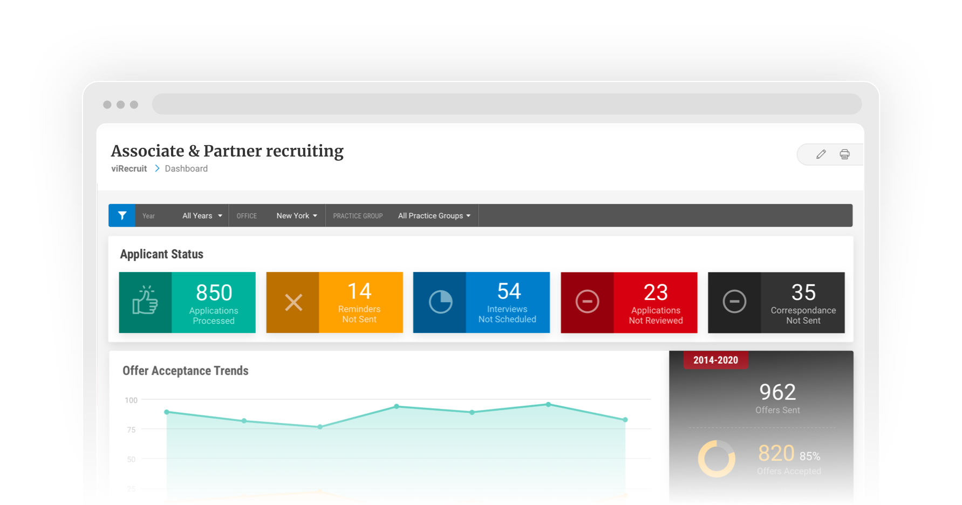962x505 pixels.
Task: Open the All Practice Groups dropdown
Action: [x=434, y=216]
